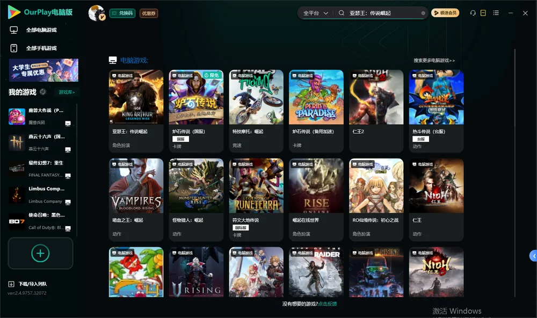This screenshot has width=537, height=318.
Task: Click the OurPlay logo icon
Action: (14, 12)
